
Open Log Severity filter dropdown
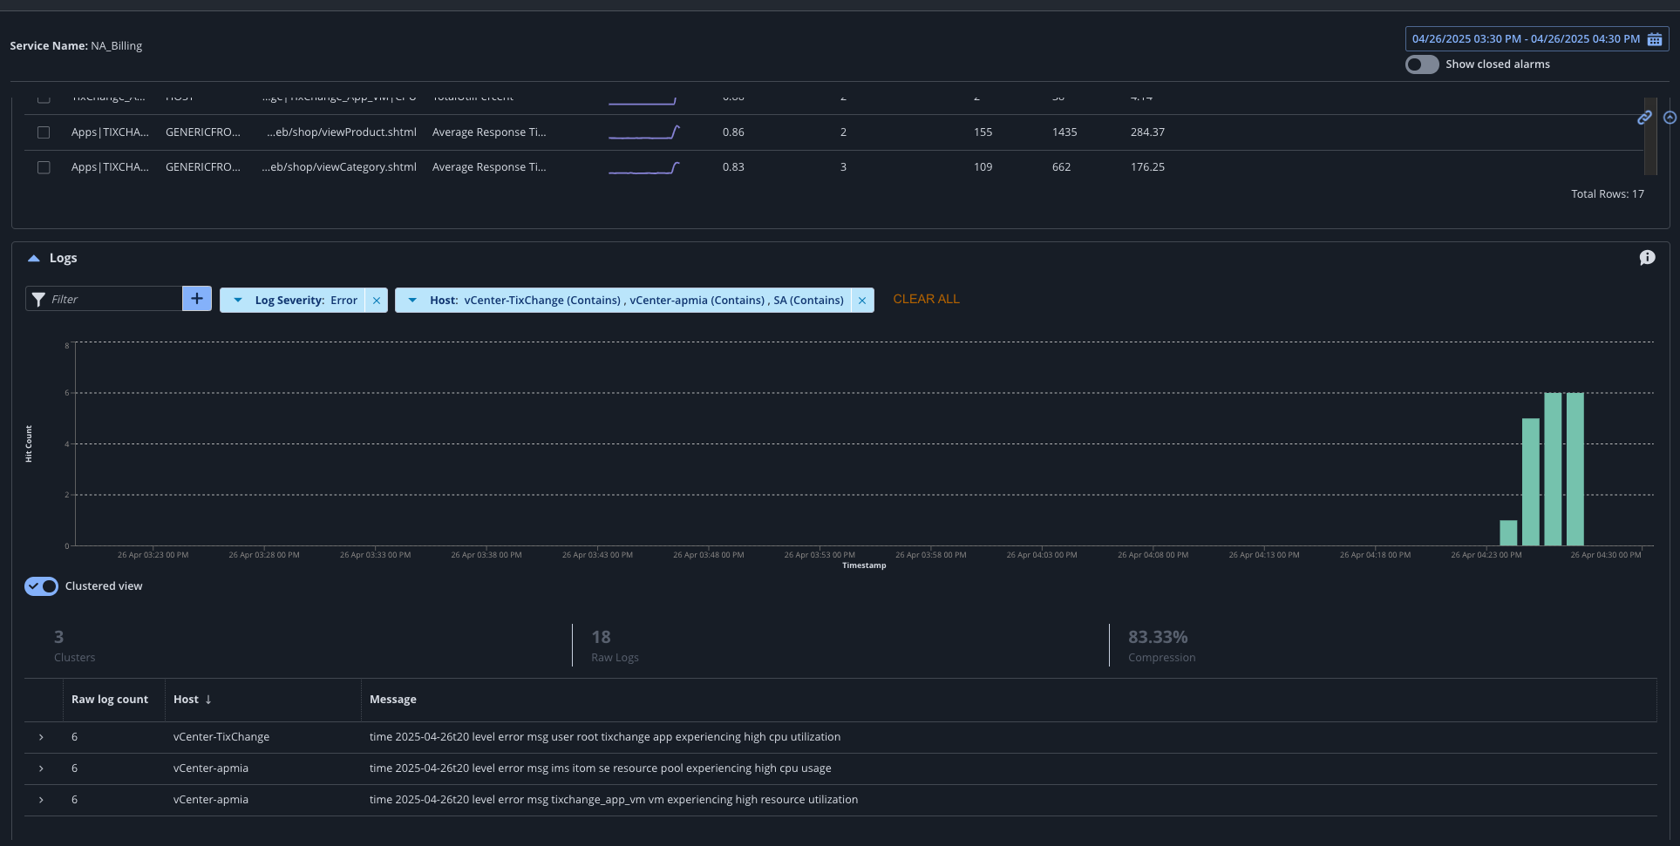[x=238, y=300]
